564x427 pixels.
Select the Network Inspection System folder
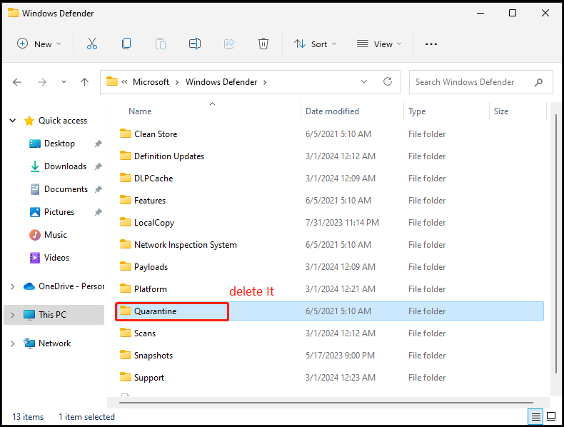[185, 245]
